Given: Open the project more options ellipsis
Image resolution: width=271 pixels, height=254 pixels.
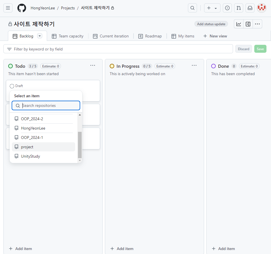Looking at the screenshot, I should (x=257, y=24).
